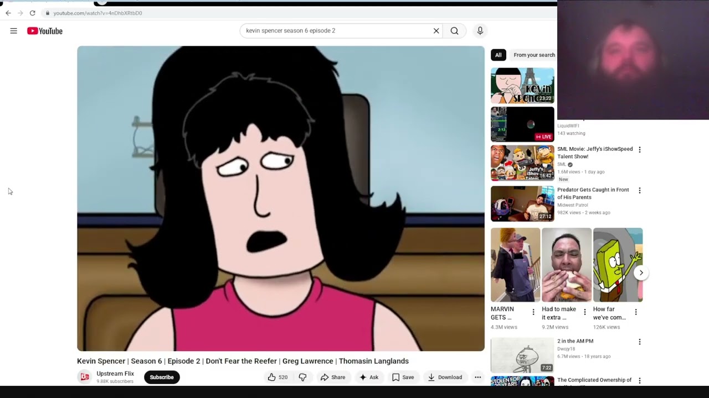
Task: Clear the search box text
Action: 436,31
